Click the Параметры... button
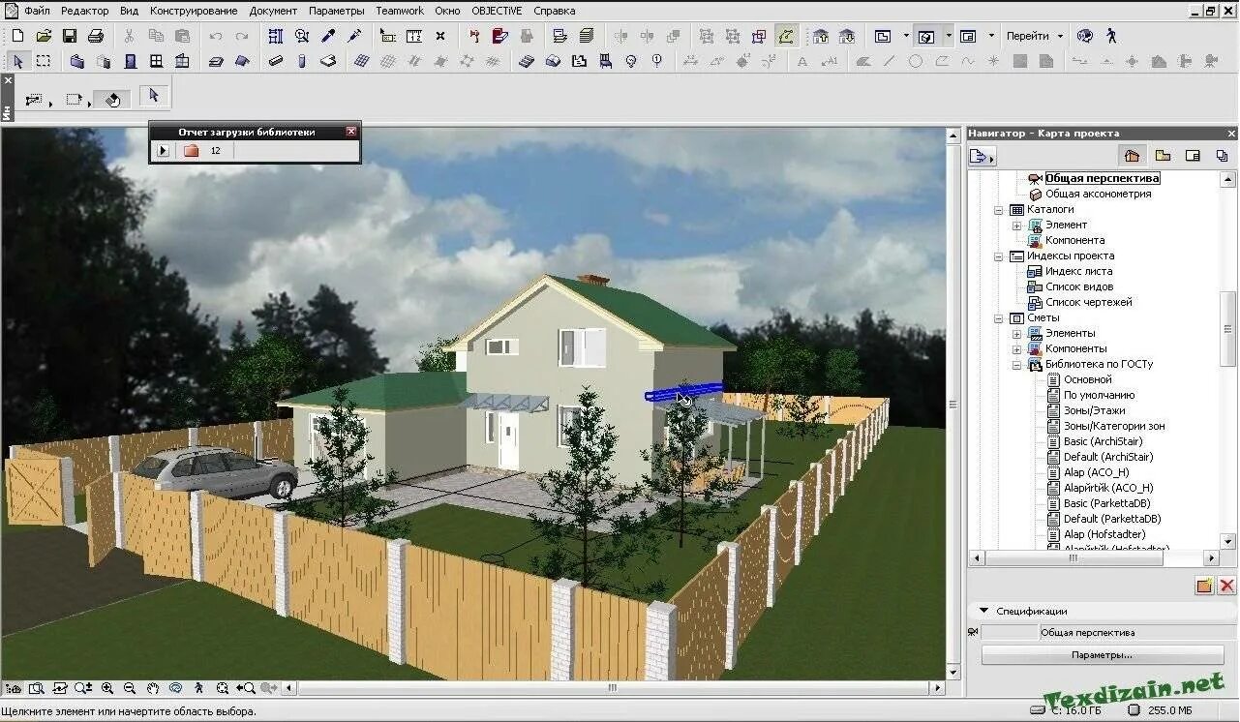 [x=1102, y=655]
